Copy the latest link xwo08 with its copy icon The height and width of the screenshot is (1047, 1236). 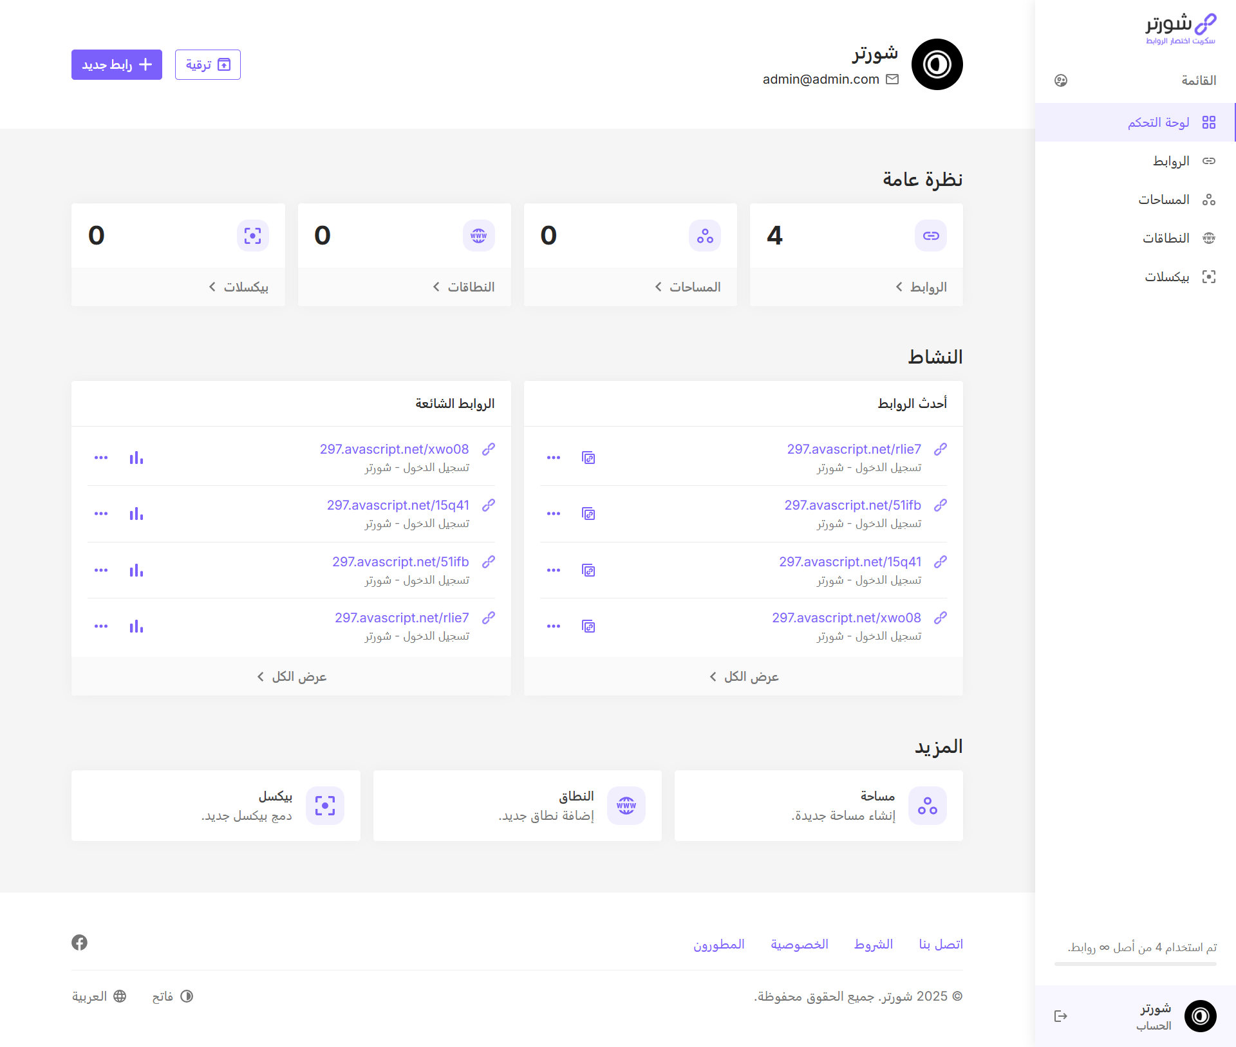(x=588, y=626)
